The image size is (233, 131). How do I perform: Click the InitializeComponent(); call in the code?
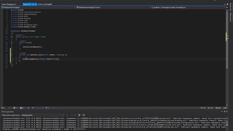(x=32, y=47)
